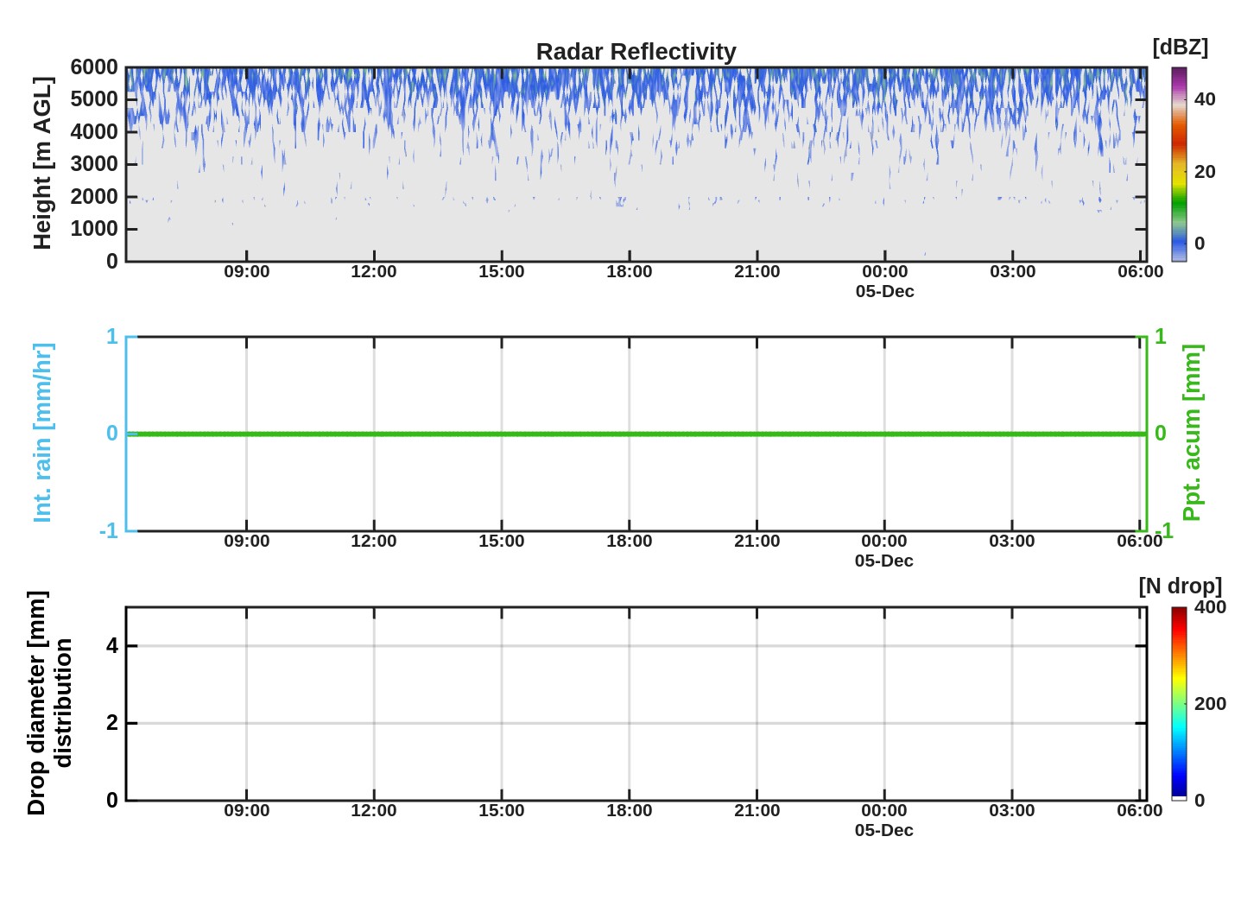
Task: Click 00:00 05-Dec label under the rain intensity plot
Action: click(883, 550)
